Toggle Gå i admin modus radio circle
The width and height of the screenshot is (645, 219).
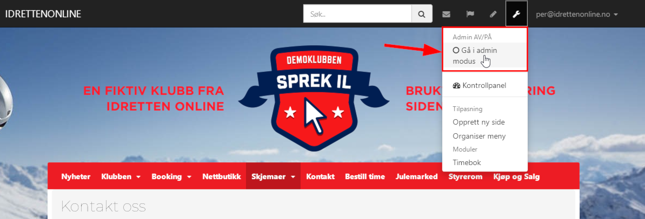456,50
